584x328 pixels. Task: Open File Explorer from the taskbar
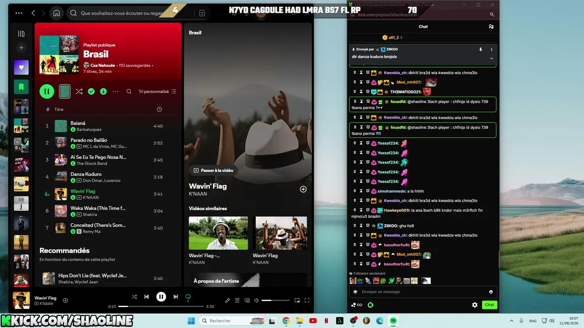(x=299, y=321)
